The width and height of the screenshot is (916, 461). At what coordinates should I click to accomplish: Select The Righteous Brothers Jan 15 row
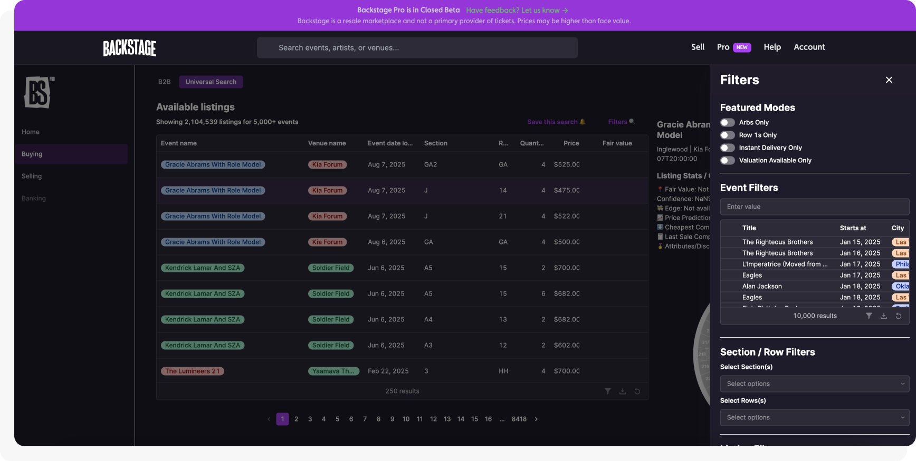coord(815,242)
